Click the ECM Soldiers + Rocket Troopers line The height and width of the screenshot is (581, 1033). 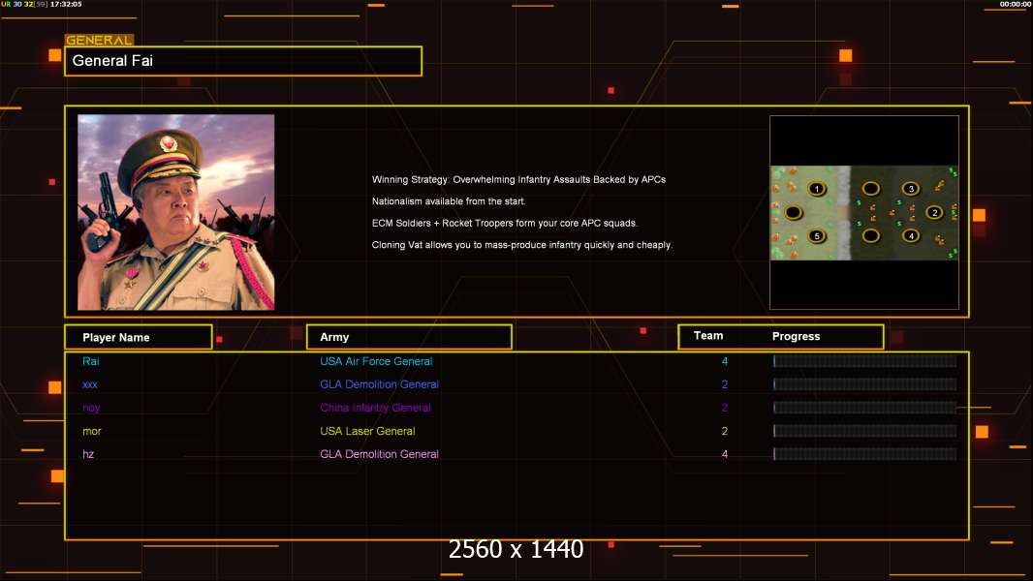505,223
